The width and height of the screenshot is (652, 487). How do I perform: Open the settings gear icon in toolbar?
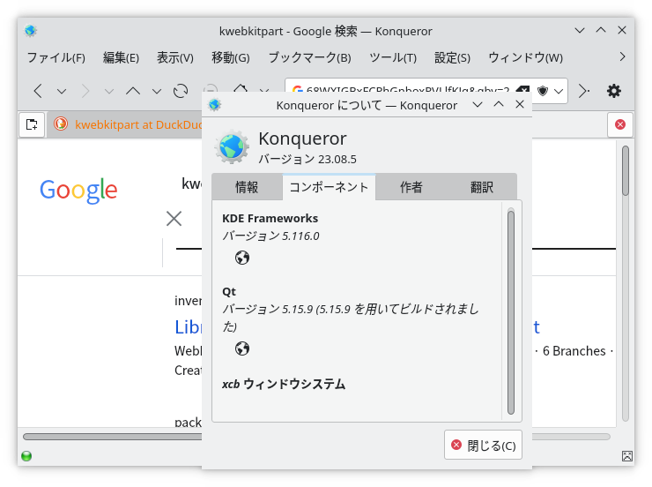614,91
